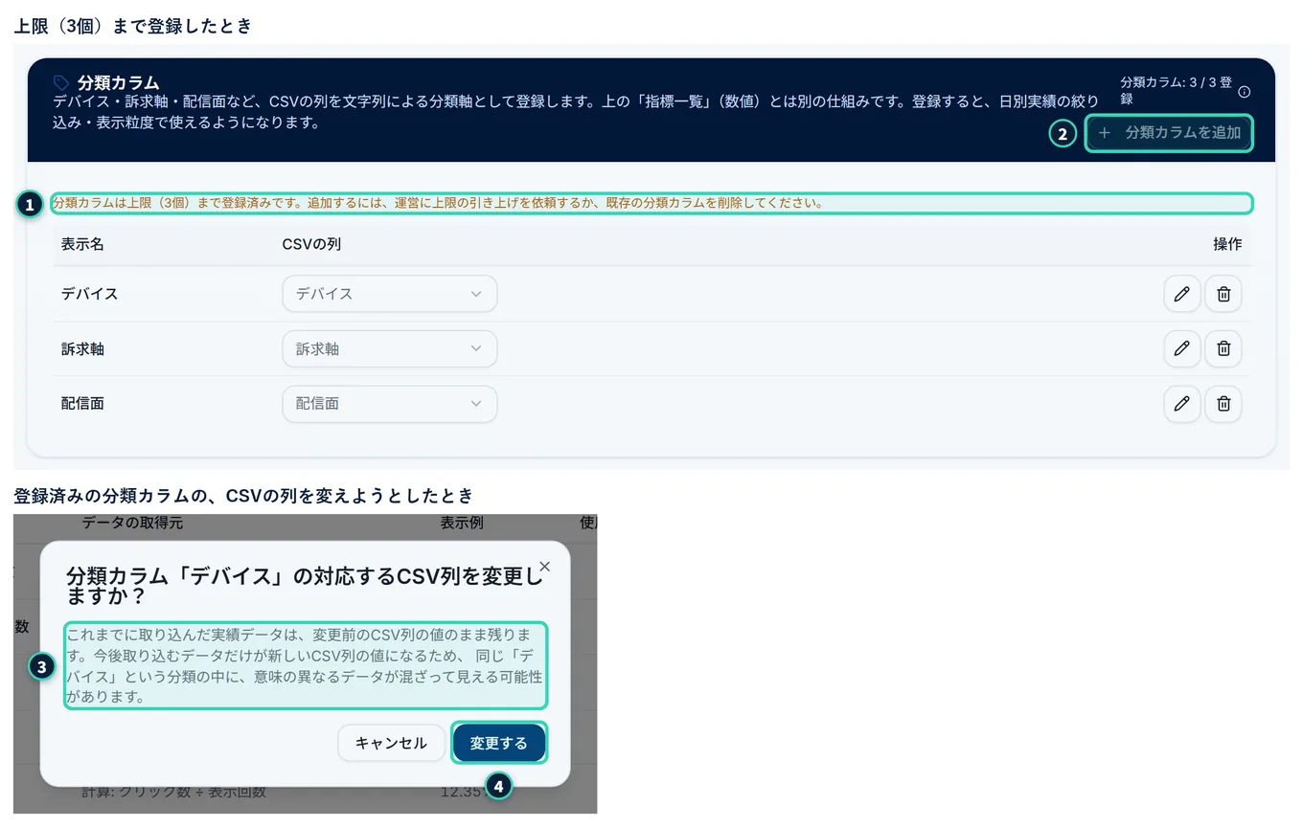Image resolution: width=1303 pixels, height=827 pixels.
Task: Click the 上限（3個）まで登録したとき heading
Action: tap(133, 26)
